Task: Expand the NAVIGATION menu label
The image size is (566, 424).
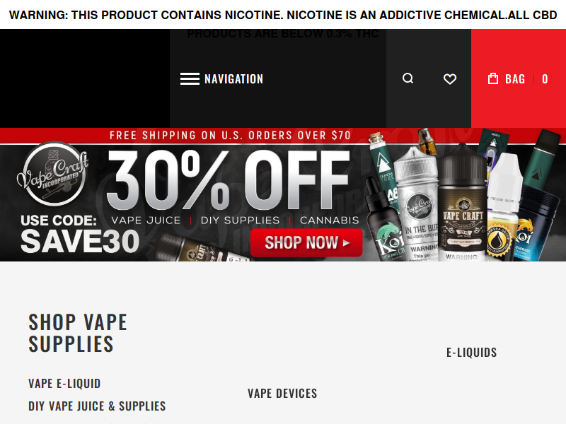Action: point(234,79)
